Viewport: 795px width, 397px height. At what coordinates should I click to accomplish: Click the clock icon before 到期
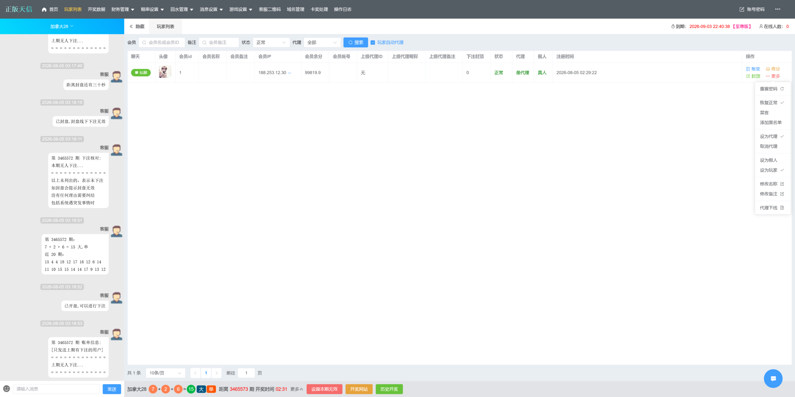(x=673, y=26)
